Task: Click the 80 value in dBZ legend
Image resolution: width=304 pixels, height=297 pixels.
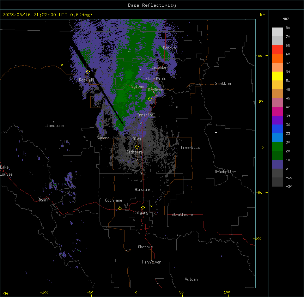Action: pos(288,28)
